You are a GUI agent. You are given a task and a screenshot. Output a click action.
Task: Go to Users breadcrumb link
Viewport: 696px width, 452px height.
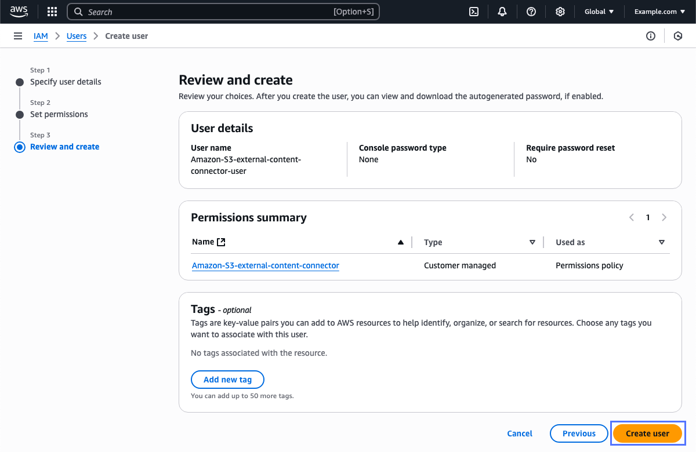(77, 36)
